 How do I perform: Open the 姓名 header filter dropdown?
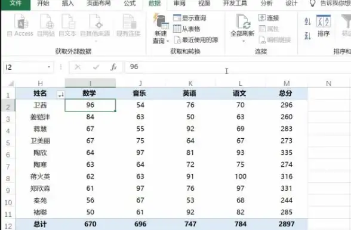pyautogui.click(x=61, y=94)
